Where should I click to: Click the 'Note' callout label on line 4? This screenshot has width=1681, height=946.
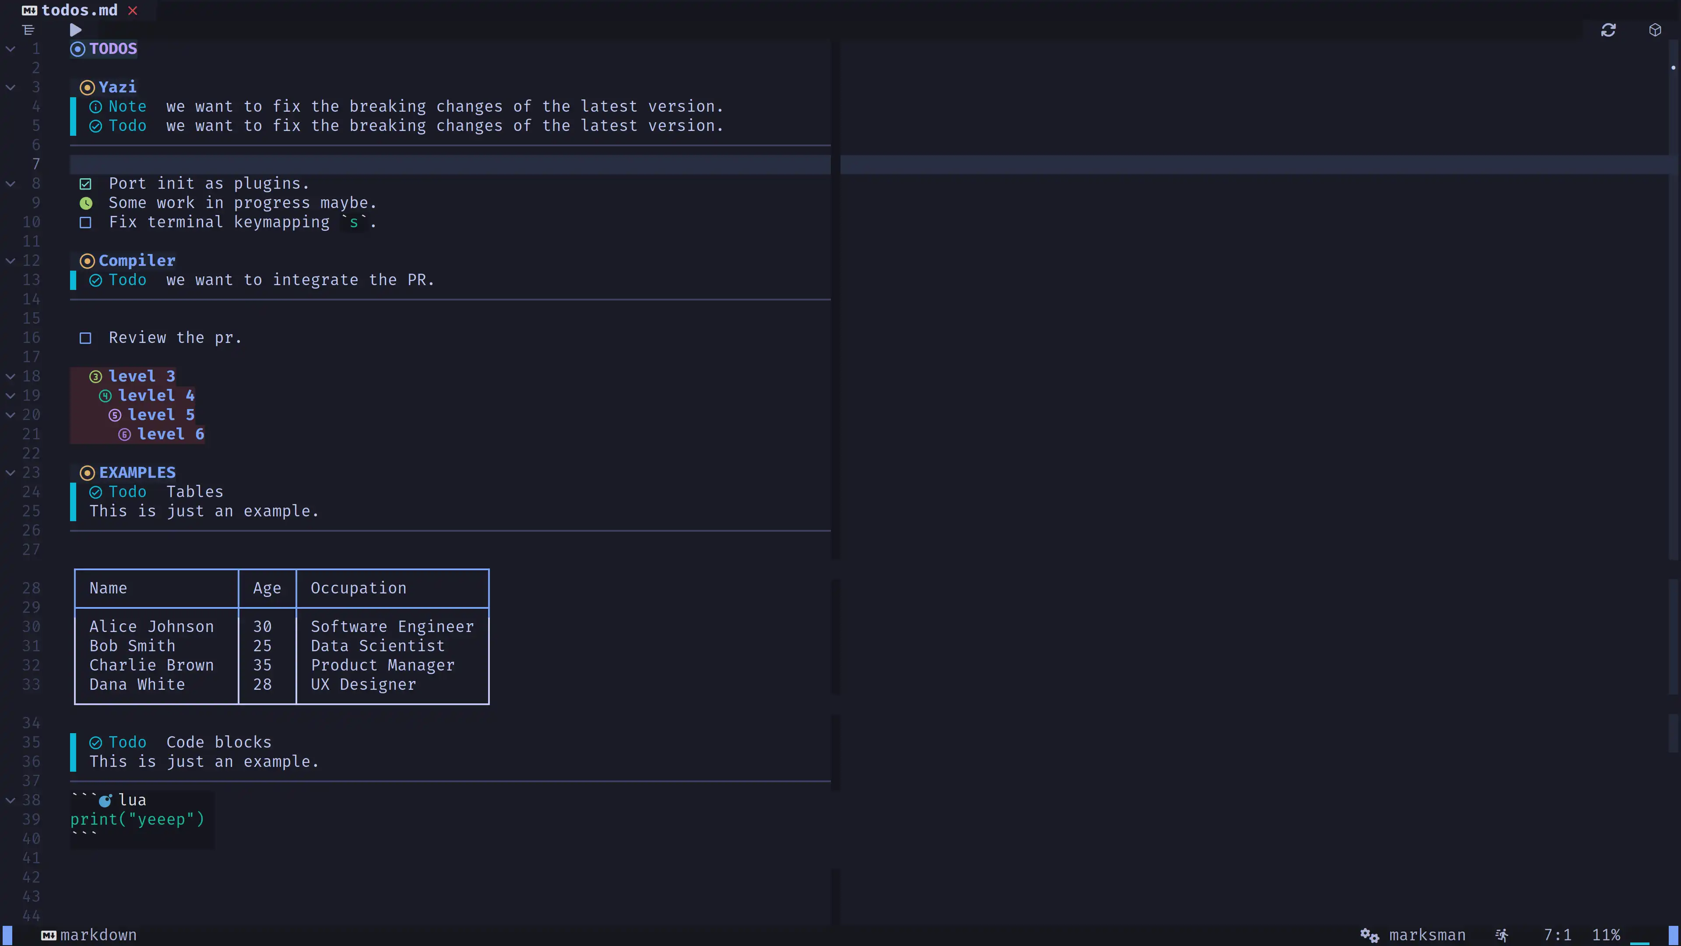click(127, 106)
